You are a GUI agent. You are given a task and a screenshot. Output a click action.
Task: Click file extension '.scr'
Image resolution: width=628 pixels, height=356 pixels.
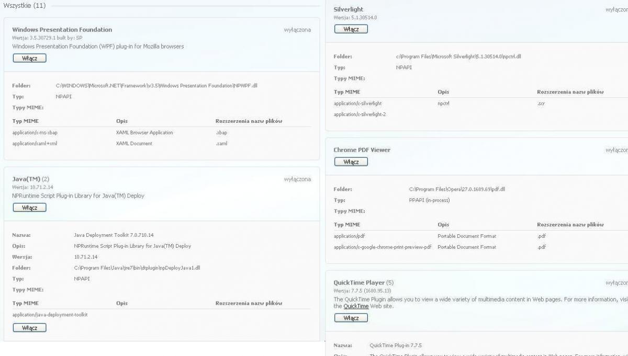tap(541, 104)
